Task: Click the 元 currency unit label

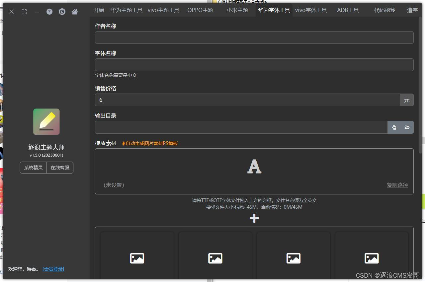Action: [407, 100]
